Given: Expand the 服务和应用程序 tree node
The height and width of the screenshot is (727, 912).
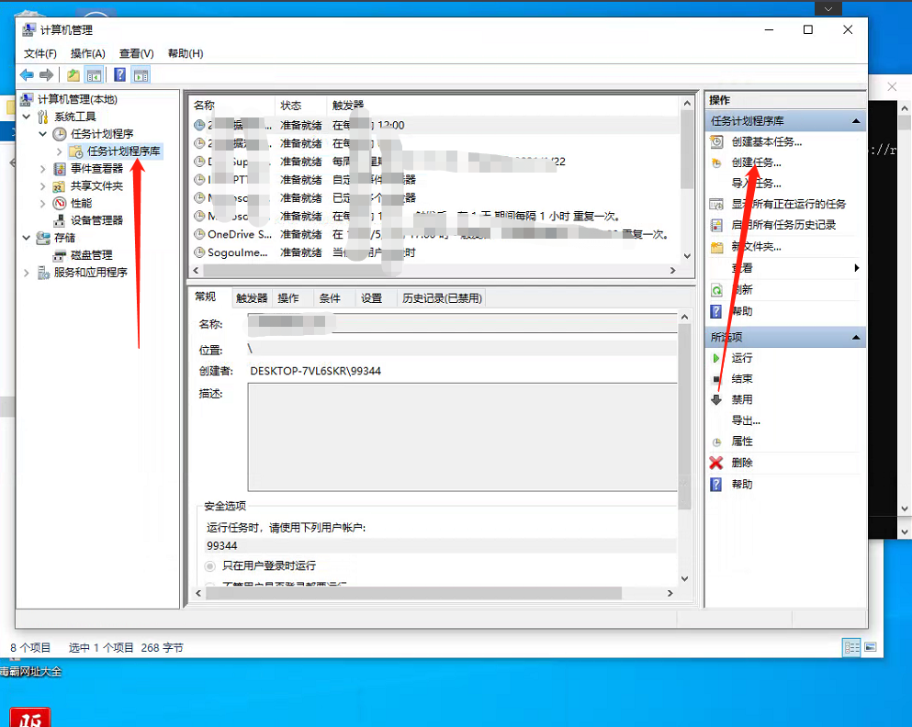Looking at the screenshot, I should (26, 273).
